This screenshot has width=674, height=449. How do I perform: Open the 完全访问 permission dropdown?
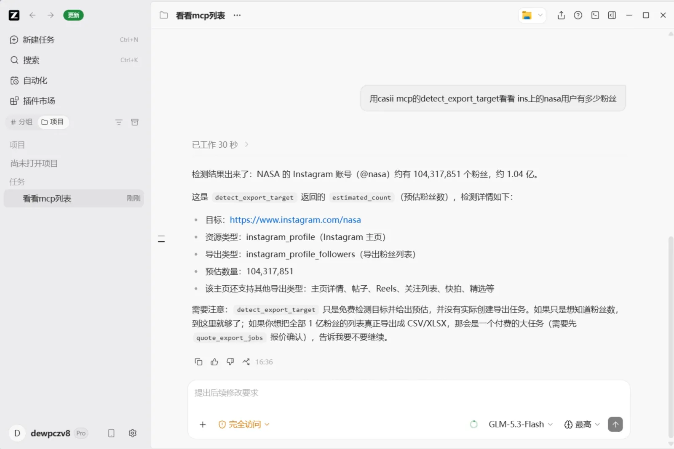tap(244, 425)
